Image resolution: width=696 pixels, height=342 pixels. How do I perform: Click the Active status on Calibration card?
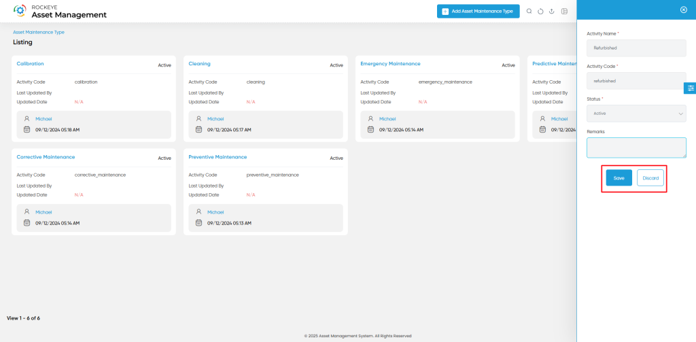pyautogui.click(x=164, y=65)
